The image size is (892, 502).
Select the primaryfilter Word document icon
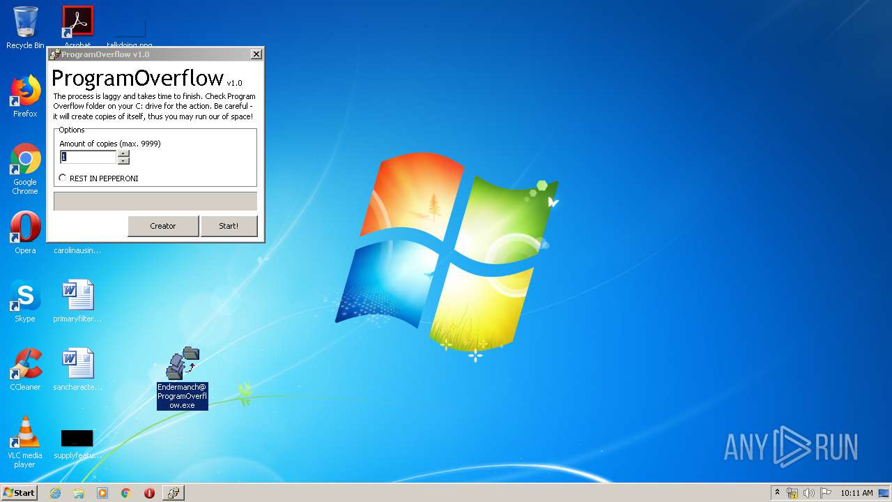[77, 301]
